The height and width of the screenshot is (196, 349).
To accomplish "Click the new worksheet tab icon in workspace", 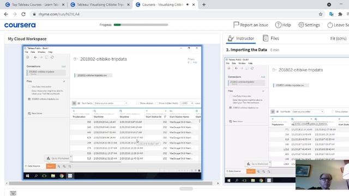I will click(59, 166).
